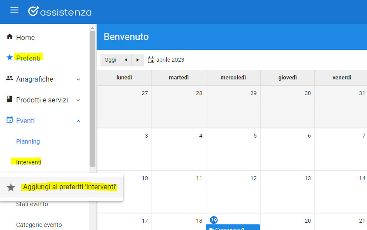Select day 3 in the calendar

146,135
